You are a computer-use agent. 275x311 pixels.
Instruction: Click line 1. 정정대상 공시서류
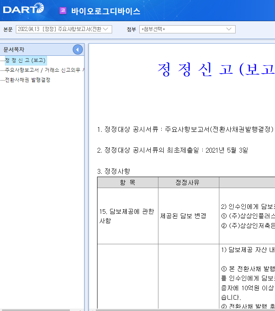(185, 129)
